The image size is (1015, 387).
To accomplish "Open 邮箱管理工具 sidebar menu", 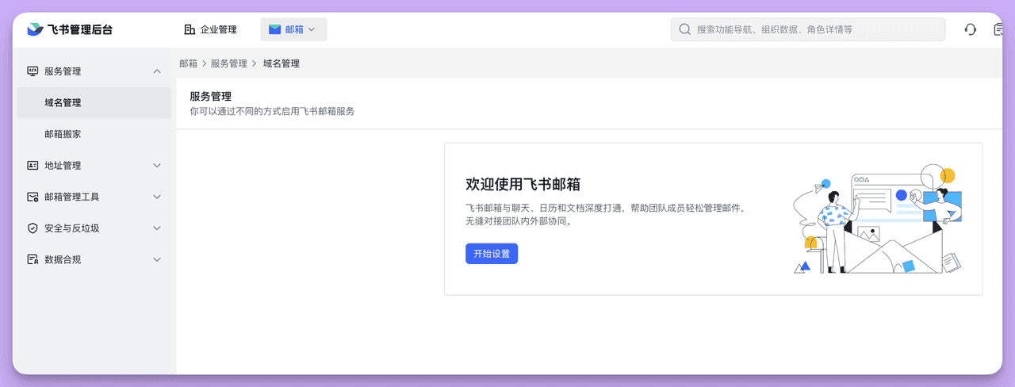I will click(x=94, y=197).
